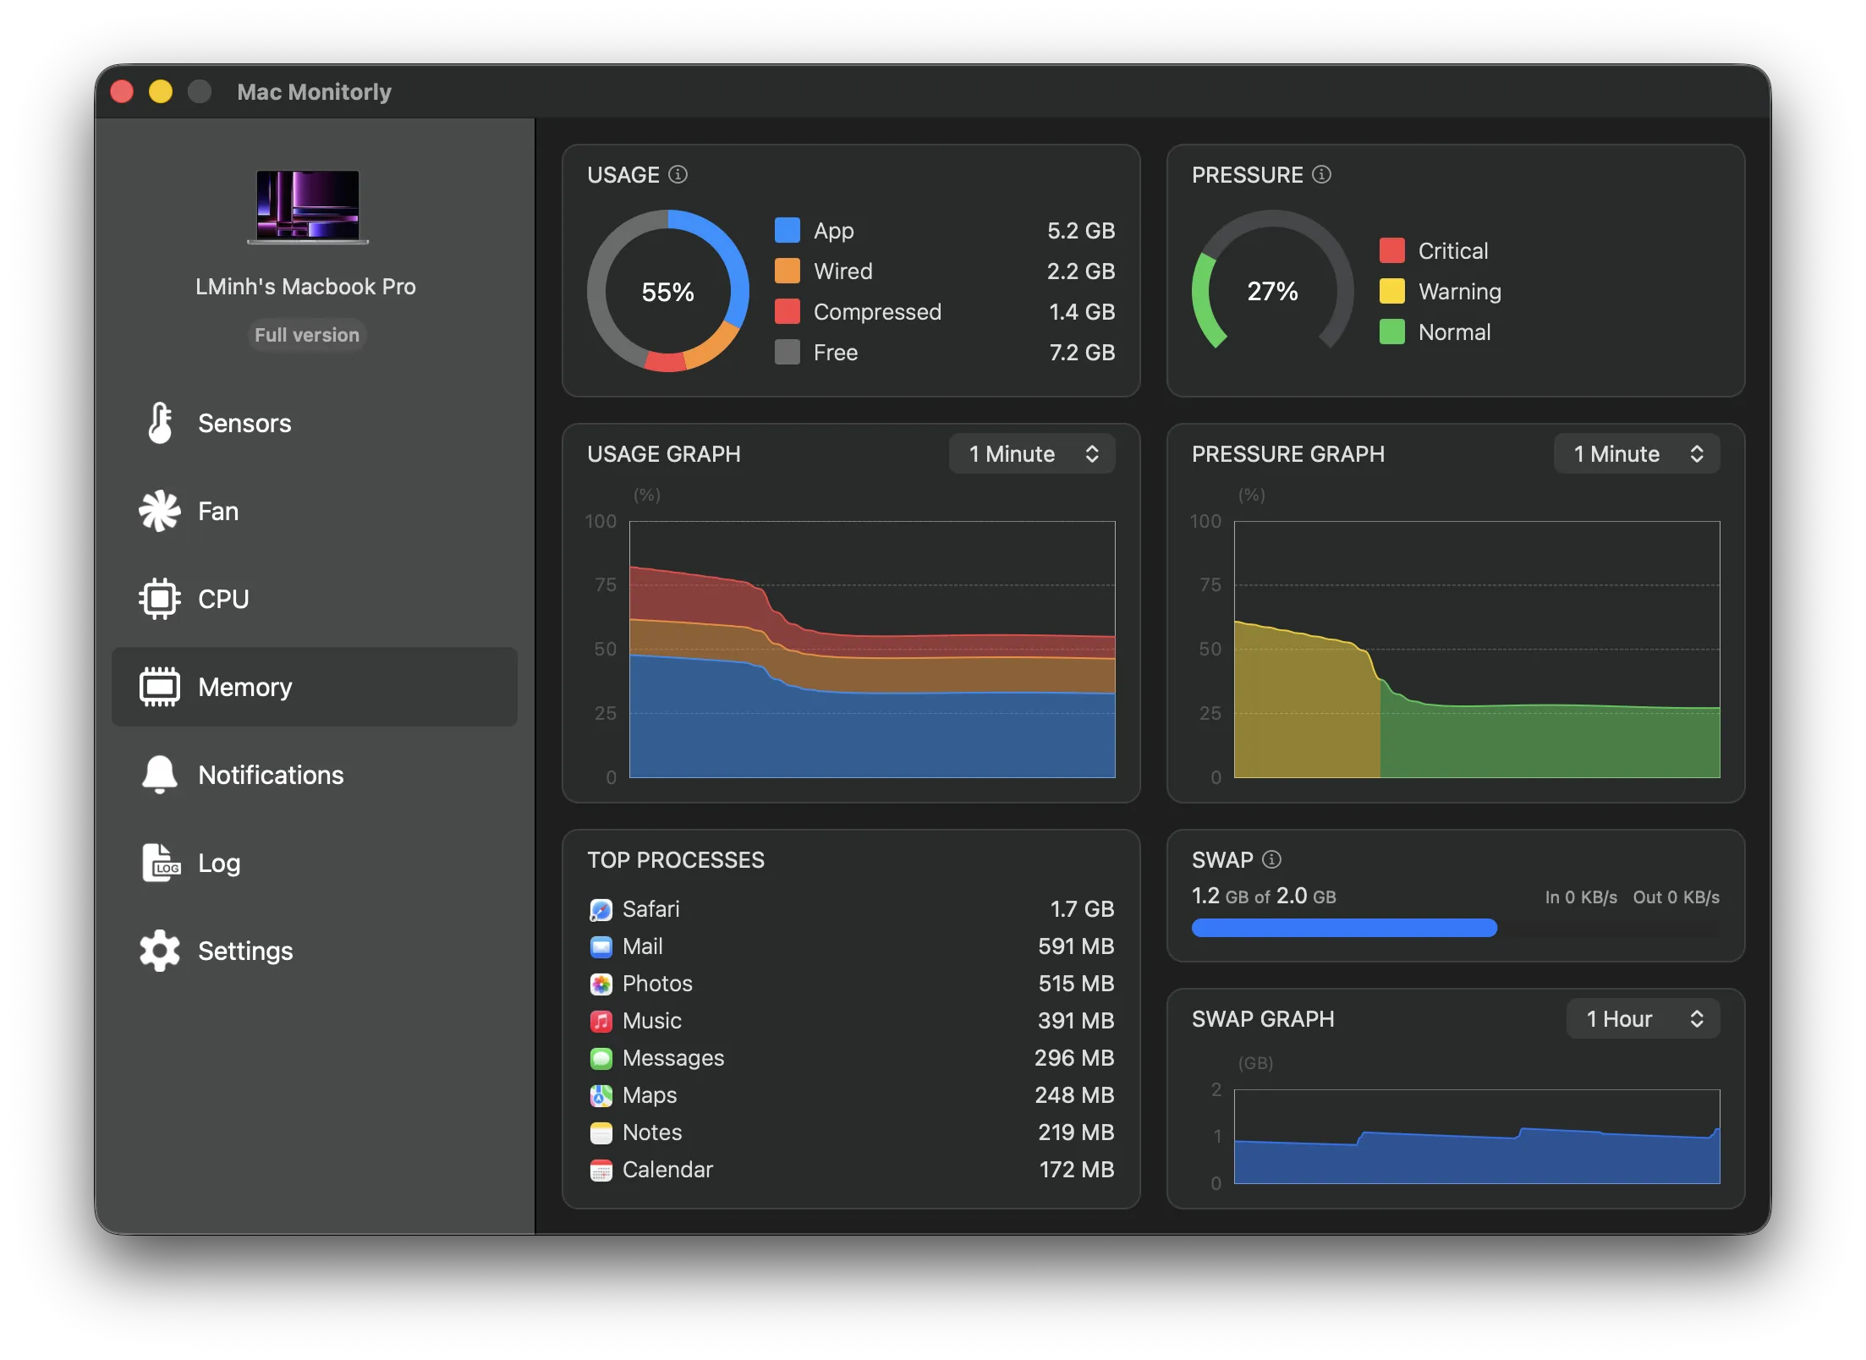Click the Compressed 1.4 GB value
This screenshot has width=1866, height=1360.
pyautogui.click(x=1082, y=311)
